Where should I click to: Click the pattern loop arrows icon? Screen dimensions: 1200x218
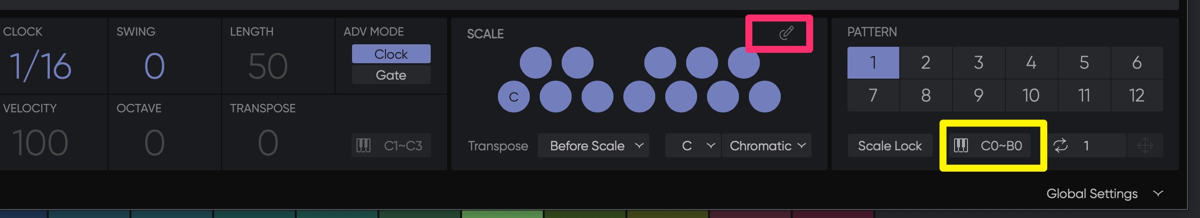point(1061,146)
